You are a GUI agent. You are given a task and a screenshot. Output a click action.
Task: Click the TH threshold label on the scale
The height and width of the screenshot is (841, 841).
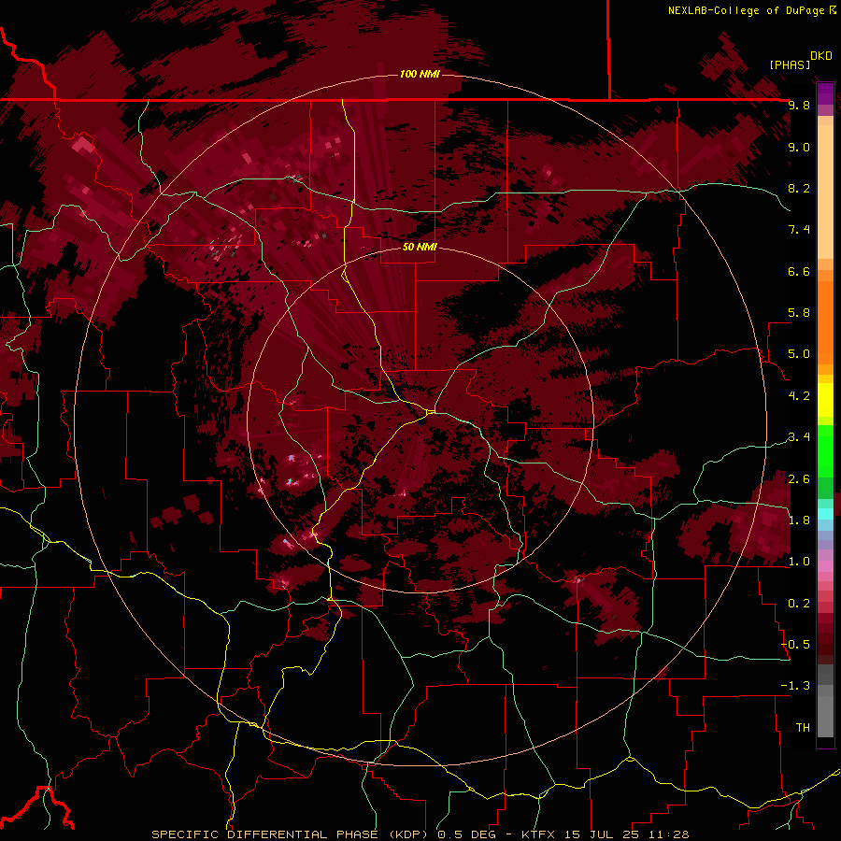pyautogui.click(x=803, y=728)
